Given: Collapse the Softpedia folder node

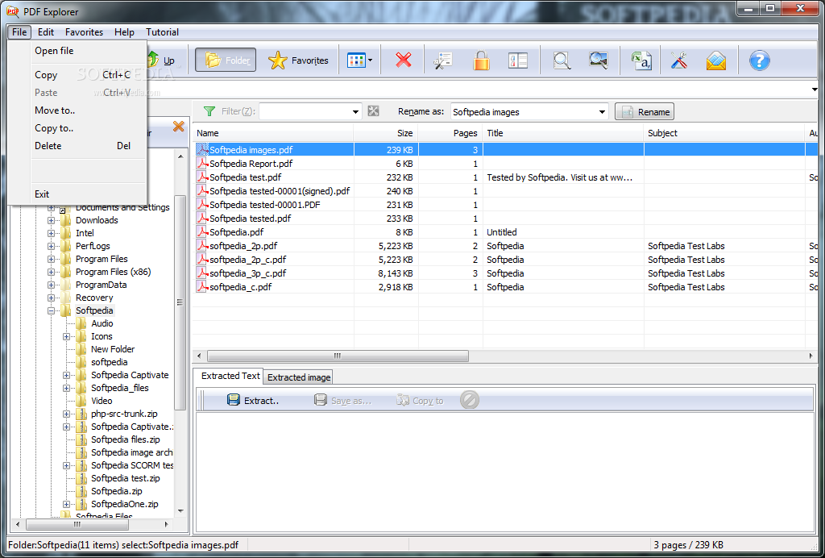Looking at the screenshot, I should click(51, 310).
